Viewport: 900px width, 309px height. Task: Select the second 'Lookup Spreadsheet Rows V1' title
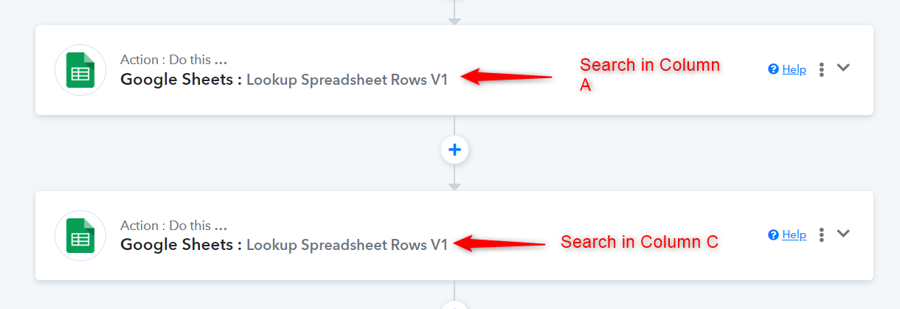[x=347, y=245]
